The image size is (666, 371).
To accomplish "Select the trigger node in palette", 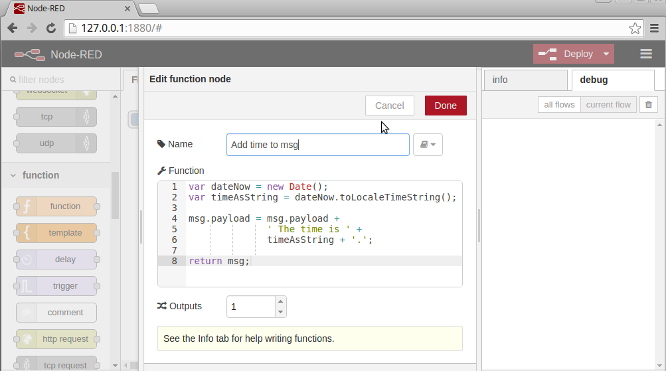I will [x=57, y=286].
